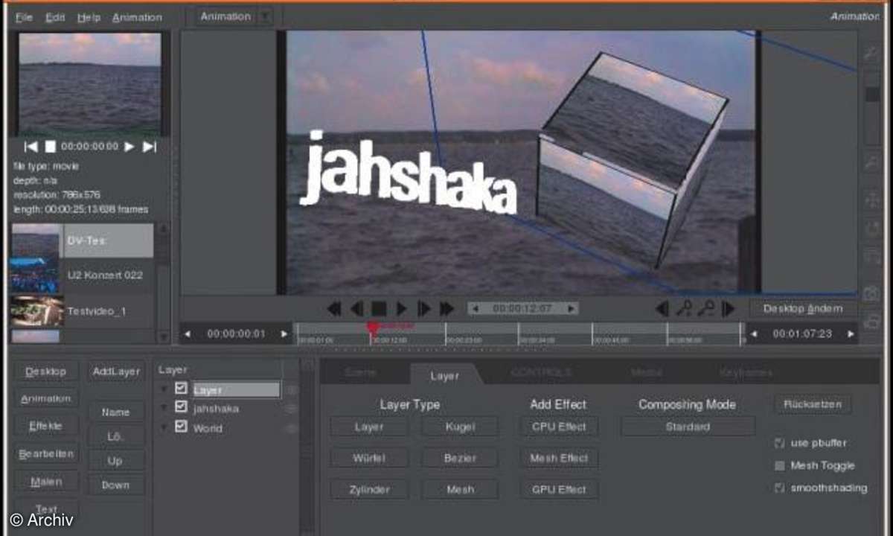Decrease the start timecode 00:00:00:01
The height and width of the screenshot is (536, 893).
click(x=188, y=334)
